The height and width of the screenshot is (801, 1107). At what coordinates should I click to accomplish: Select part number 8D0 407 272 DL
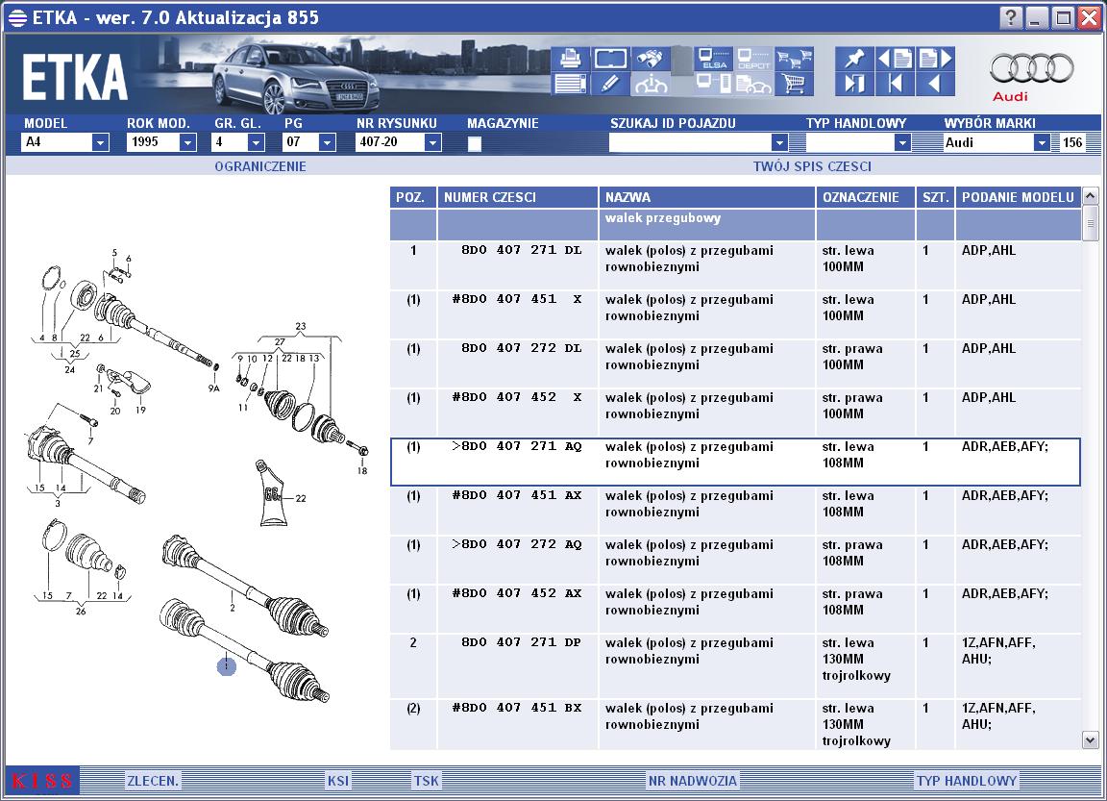tap(521, 348)
